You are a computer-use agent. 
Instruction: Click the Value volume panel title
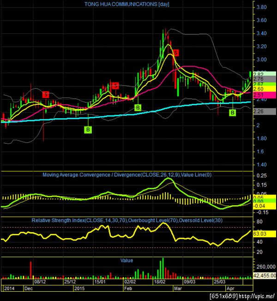coord(126,260)
